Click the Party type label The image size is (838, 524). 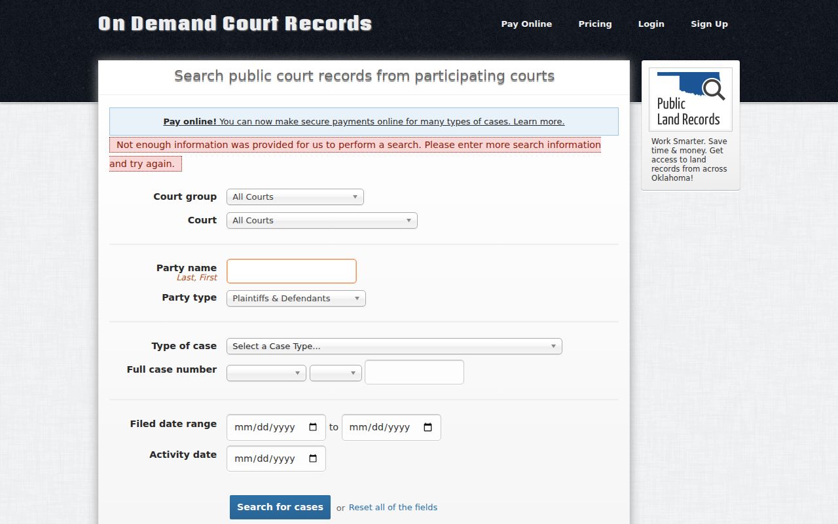point(189,297)
